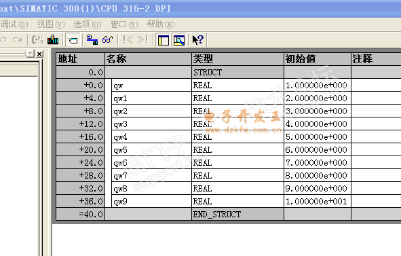Click initial value 1.000000e+001

318,201
